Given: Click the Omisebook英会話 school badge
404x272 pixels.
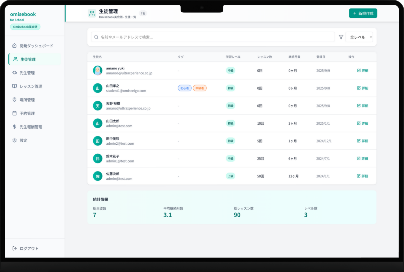Looking at the screenshot, I should click(25, 27).
